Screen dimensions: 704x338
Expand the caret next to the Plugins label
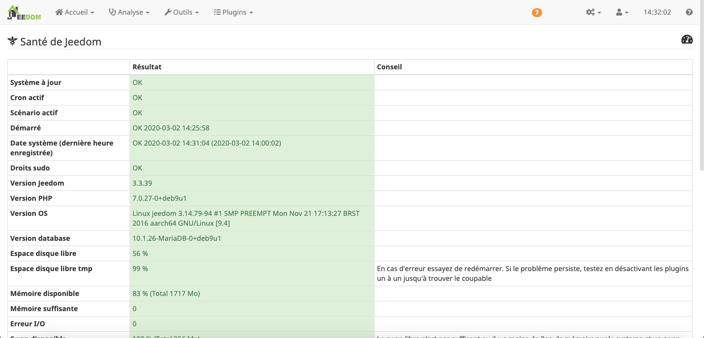[x=251, y=13]
